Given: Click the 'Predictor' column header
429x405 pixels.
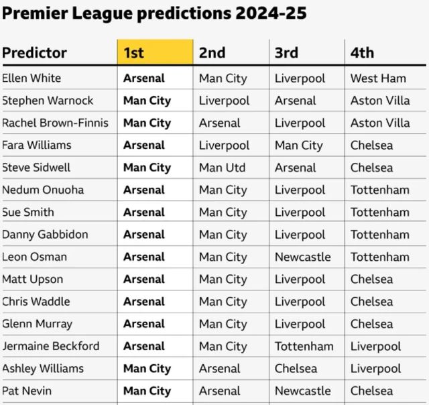Looking at the screenshot, I should click(34, 52).
